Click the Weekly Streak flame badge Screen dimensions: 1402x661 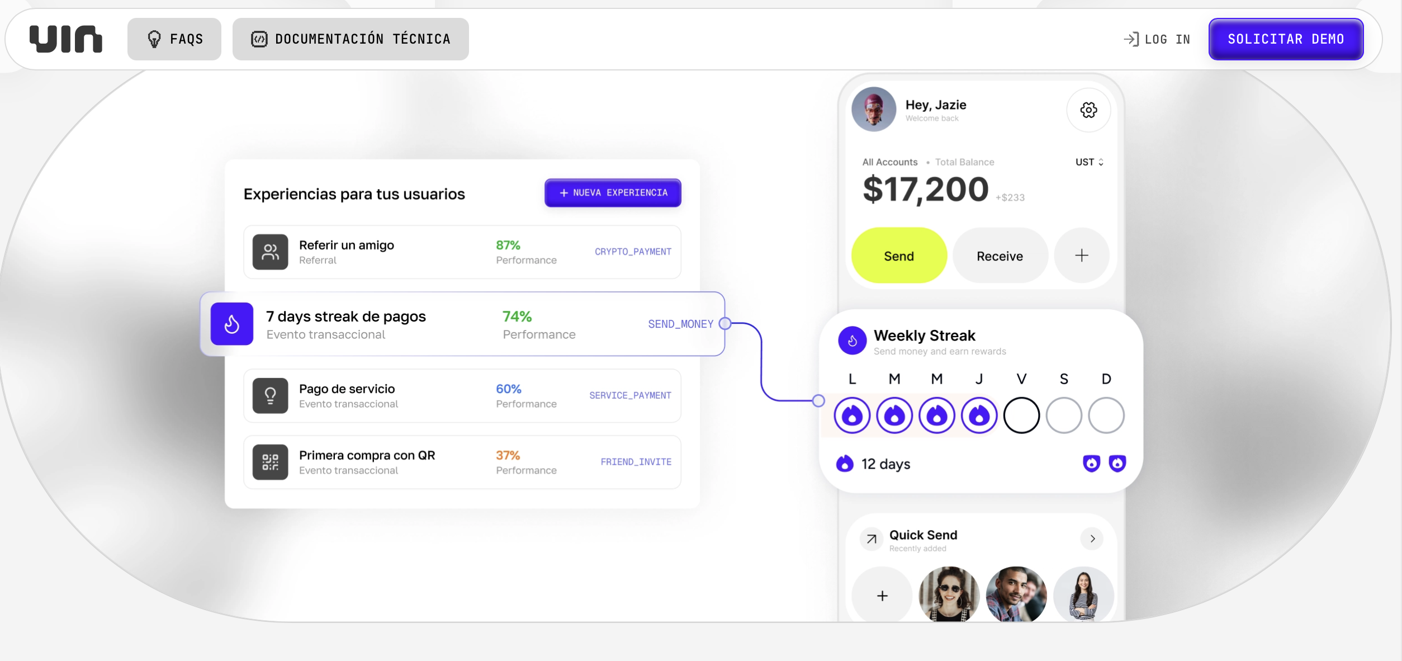click(852, 341)
